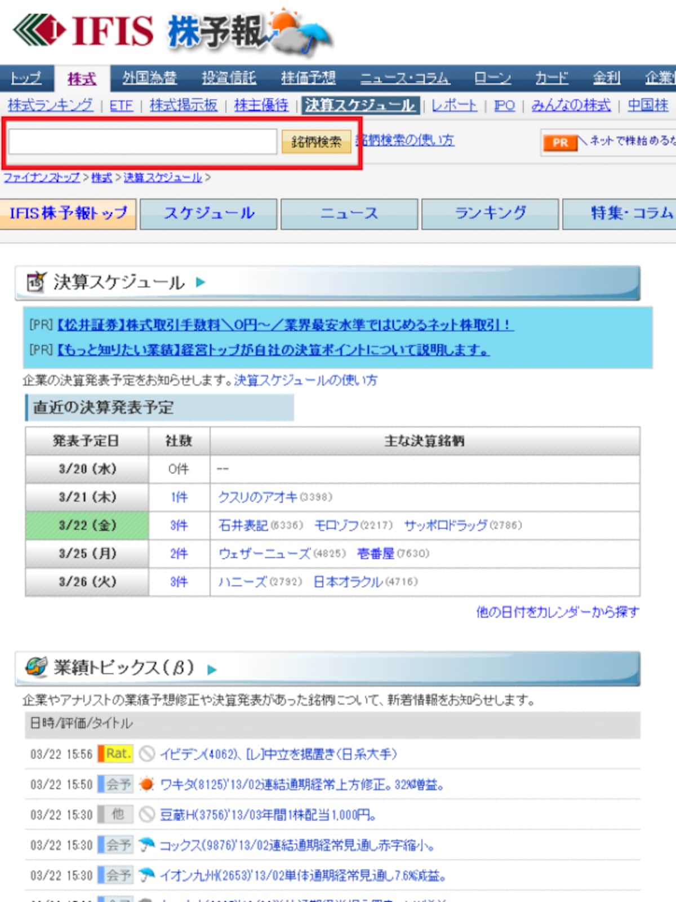Click the 特集・コラム section button
Screen dimensions: 676x902
pyautogui.click(x=619, y=214)
